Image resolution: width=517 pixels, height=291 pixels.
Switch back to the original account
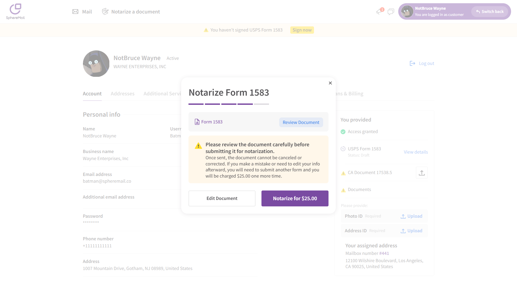(x=490, y=12)
